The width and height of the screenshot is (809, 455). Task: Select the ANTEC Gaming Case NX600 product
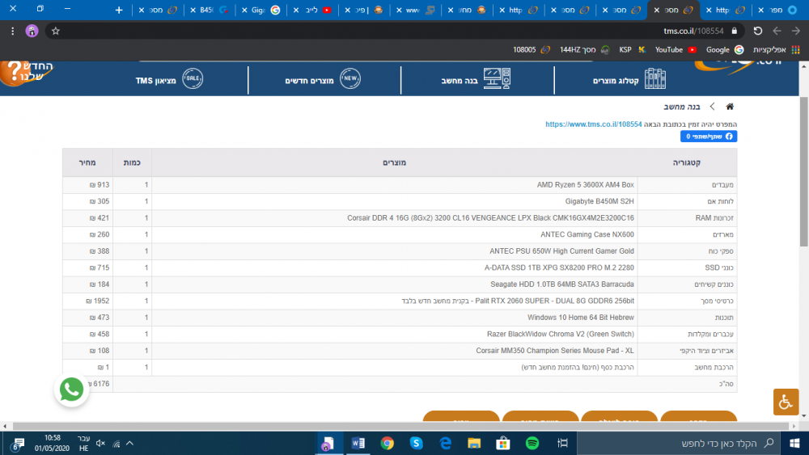click(x=587, y=234)
